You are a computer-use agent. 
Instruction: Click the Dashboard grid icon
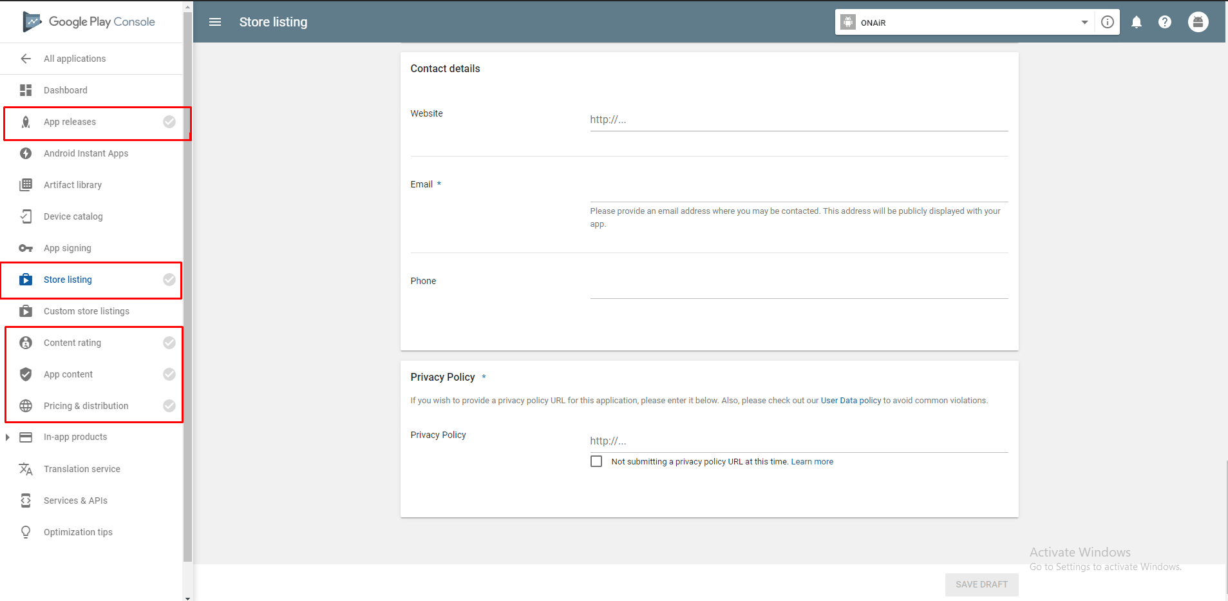click(x=26, y=90)
